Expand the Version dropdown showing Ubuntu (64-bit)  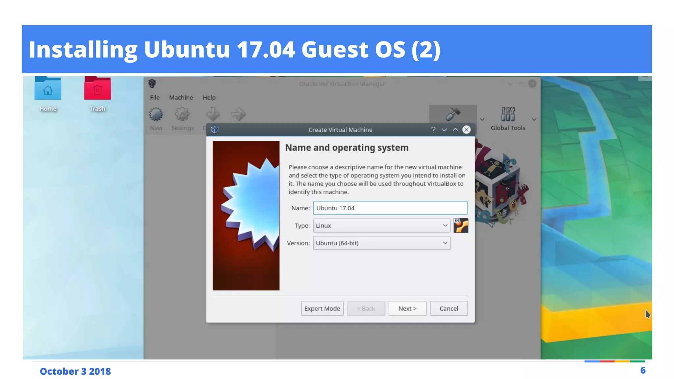[x=381, y=243]
